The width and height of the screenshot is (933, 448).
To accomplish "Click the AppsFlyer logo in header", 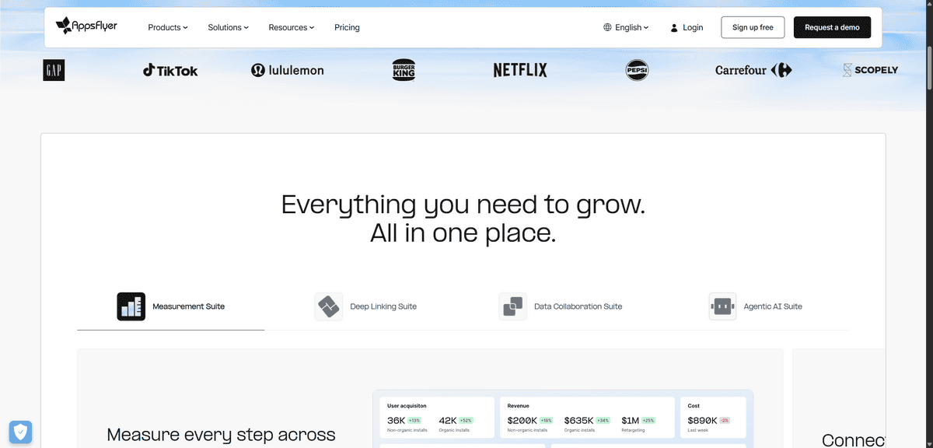I will point(86,26).
